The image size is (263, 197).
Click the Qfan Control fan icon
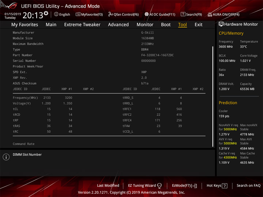pos(110,14)
